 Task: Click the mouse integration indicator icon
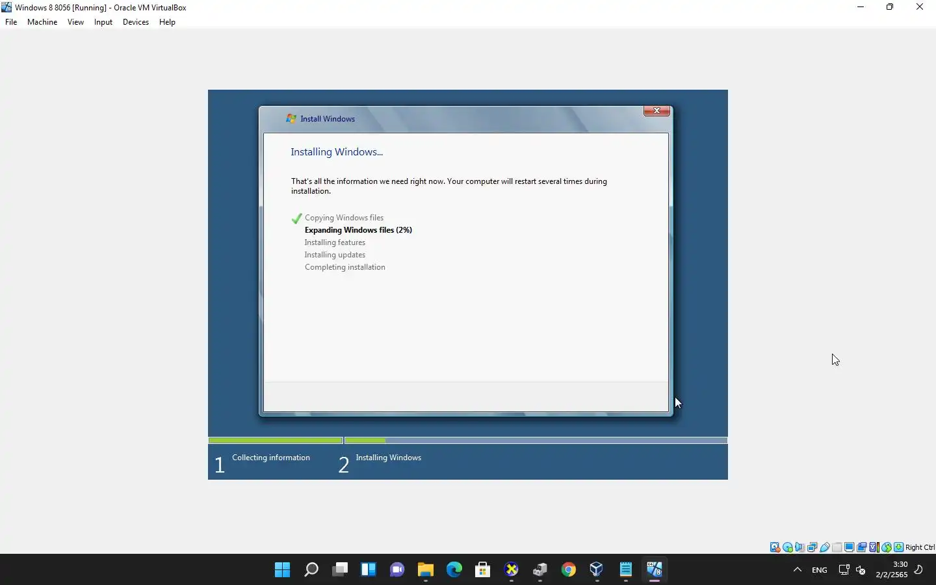pos(887,547)
